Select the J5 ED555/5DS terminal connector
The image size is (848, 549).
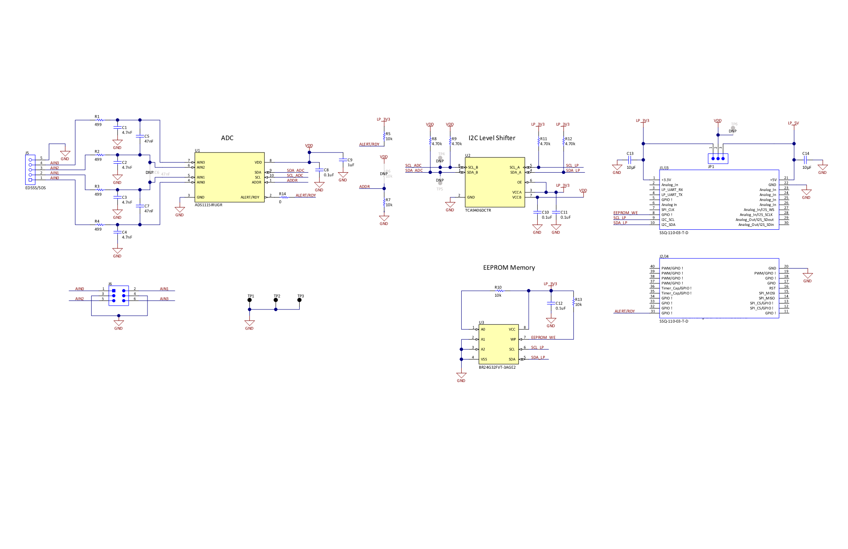point(30,170)
